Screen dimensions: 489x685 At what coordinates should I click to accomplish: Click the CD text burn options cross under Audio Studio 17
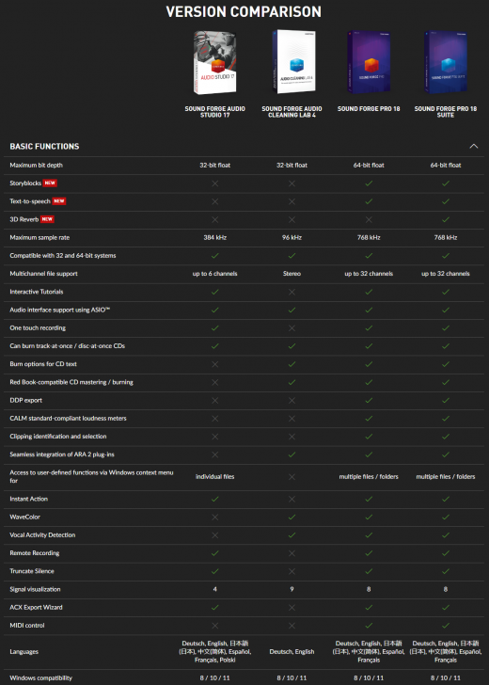[214, 364]
